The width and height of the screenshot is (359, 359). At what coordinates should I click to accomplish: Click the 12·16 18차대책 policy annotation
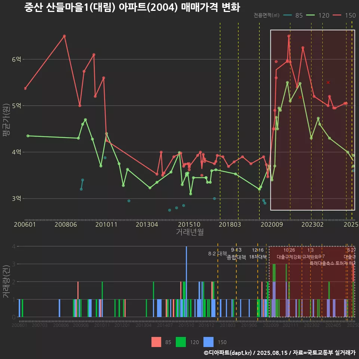click(258, 254)
